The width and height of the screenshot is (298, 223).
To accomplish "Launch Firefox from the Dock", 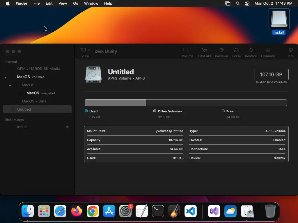I will (x=77, y=211).
